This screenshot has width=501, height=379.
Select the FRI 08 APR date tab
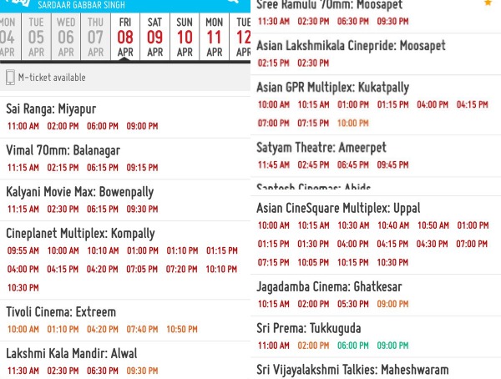(x=125, y=36)
